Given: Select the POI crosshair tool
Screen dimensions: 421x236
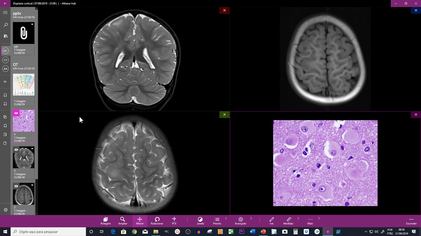Looking at the screenshot, I should click(x=174, y=221).
